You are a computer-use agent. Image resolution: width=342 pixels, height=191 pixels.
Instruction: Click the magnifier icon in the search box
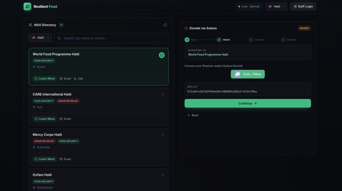tap(59, 38)
